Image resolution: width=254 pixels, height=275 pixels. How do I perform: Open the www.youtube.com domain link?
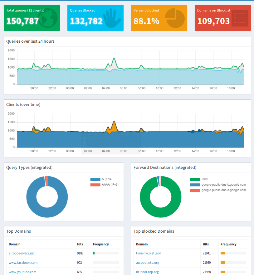[x=22, y=272]
